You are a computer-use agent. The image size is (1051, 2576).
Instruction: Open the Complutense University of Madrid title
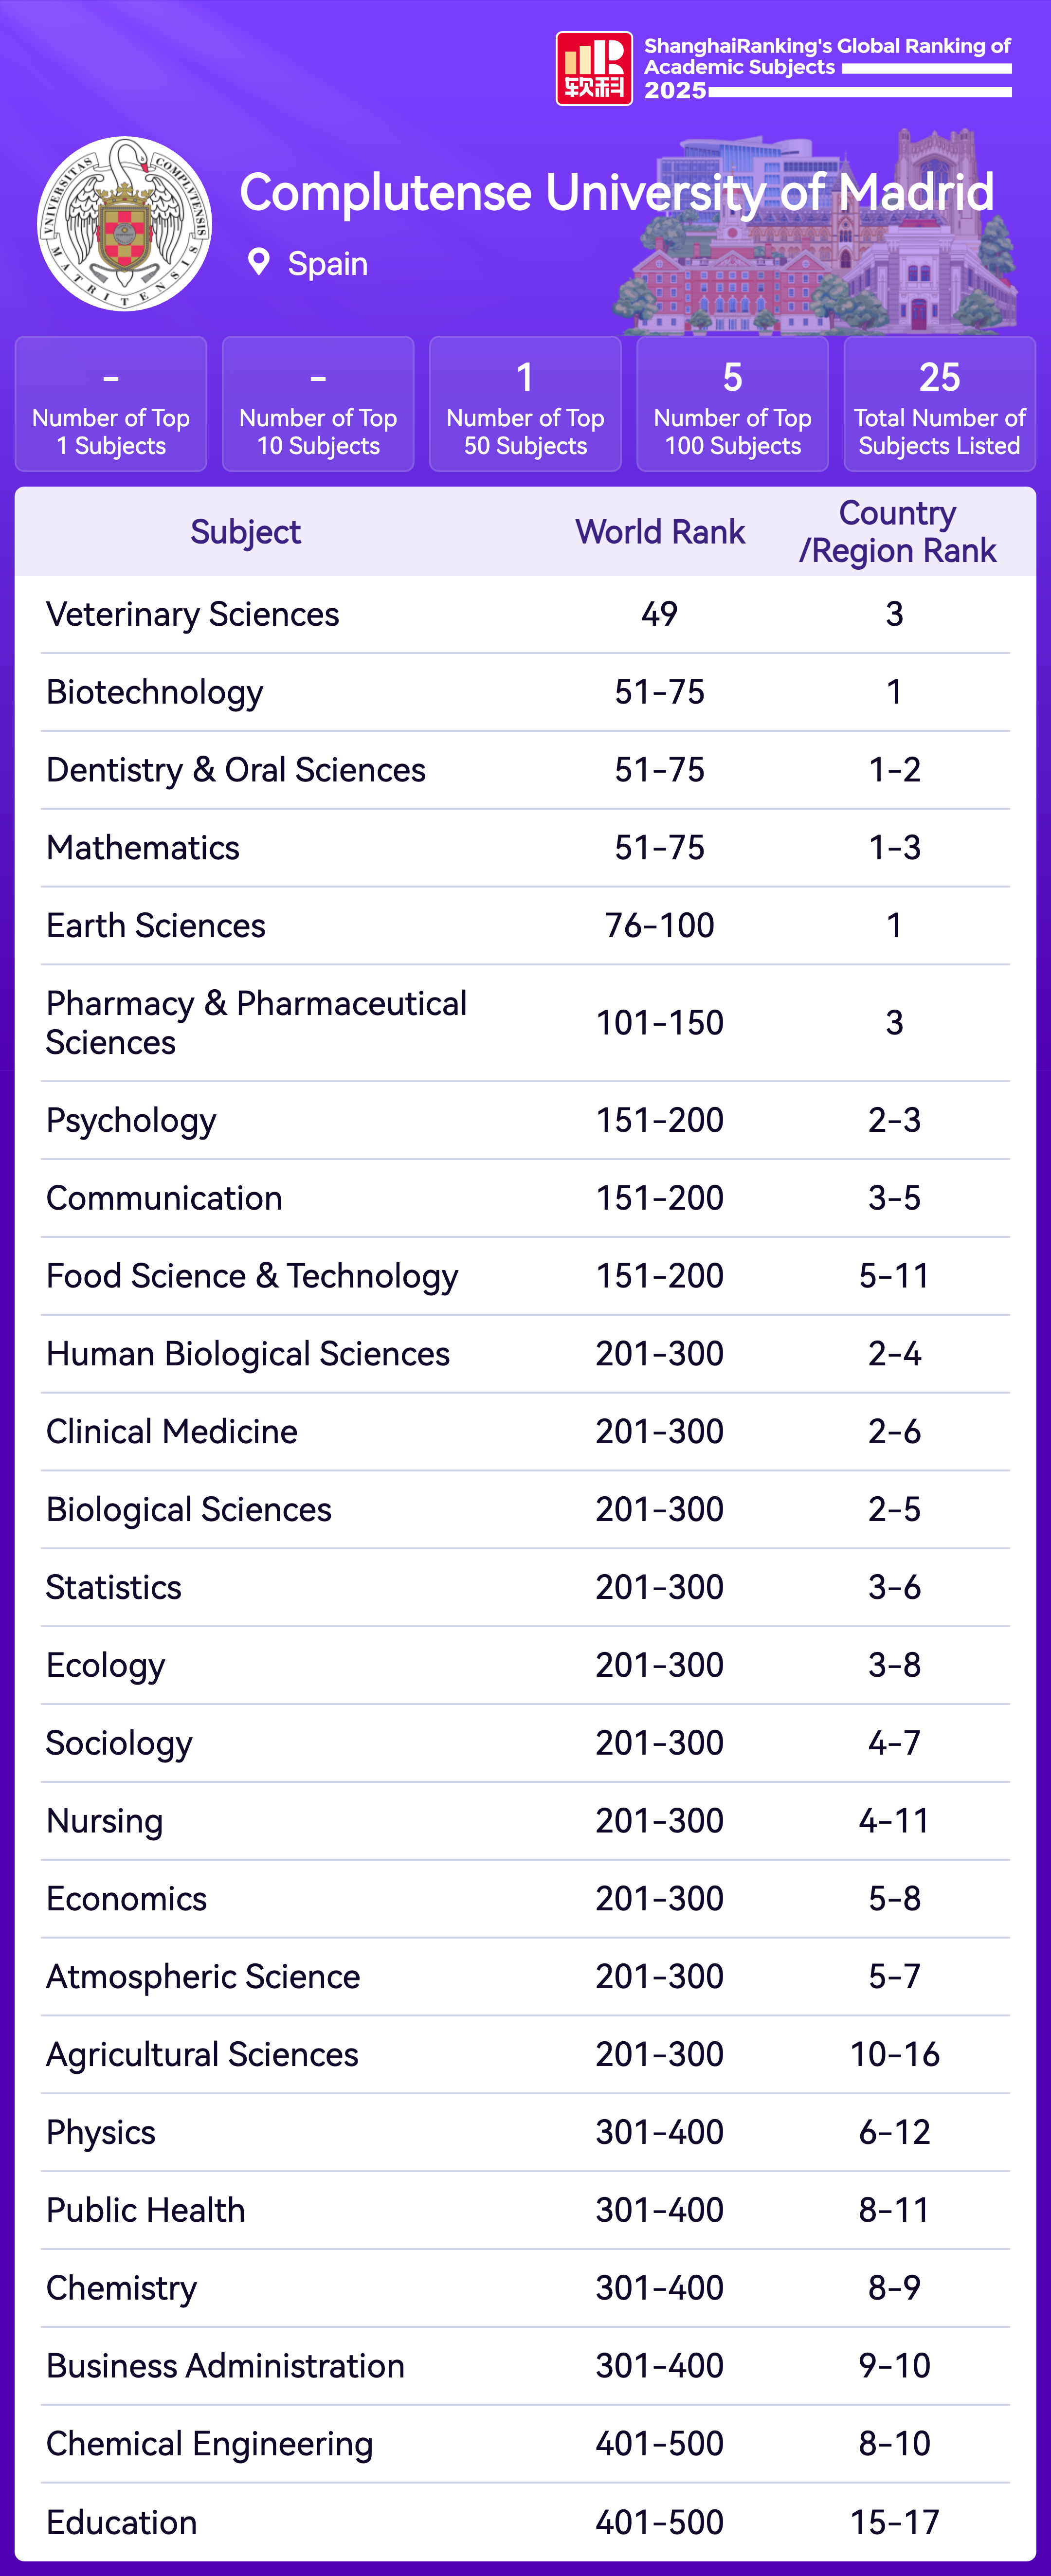pos(616,192)
